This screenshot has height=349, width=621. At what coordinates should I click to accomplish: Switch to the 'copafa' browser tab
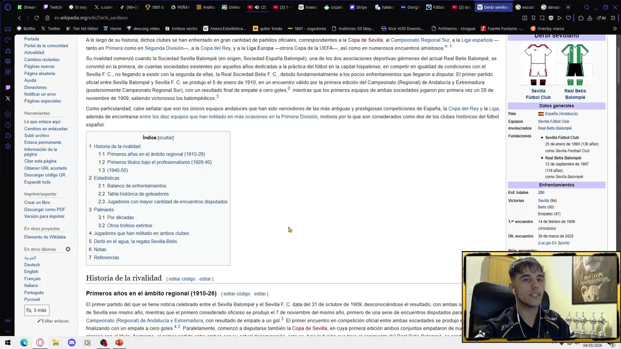333,7
